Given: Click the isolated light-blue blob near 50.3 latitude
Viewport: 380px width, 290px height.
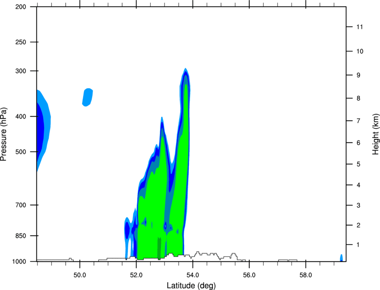Looking at the screenshot, I should 88,97.
